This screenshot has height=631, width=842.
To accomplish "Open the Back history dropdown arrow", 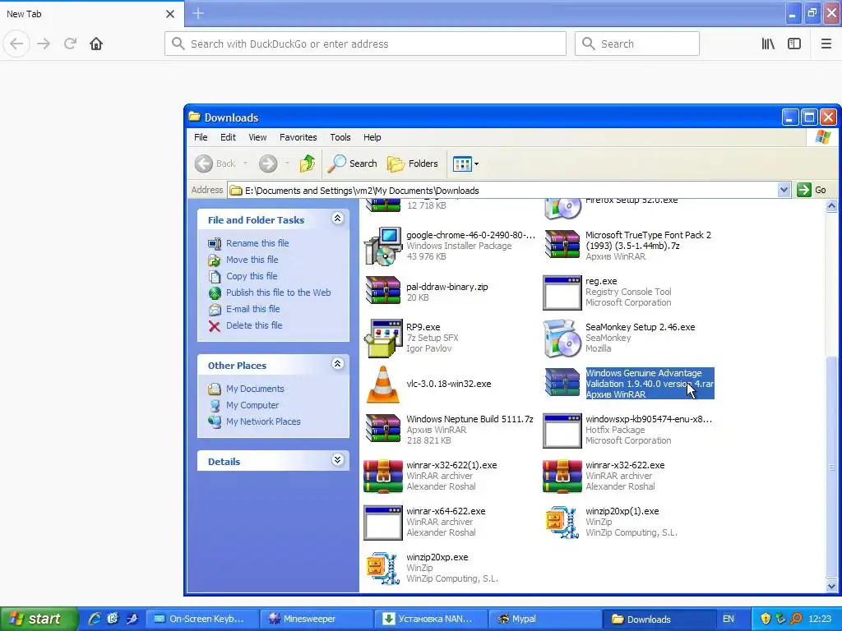I will [x=245, y=164].
